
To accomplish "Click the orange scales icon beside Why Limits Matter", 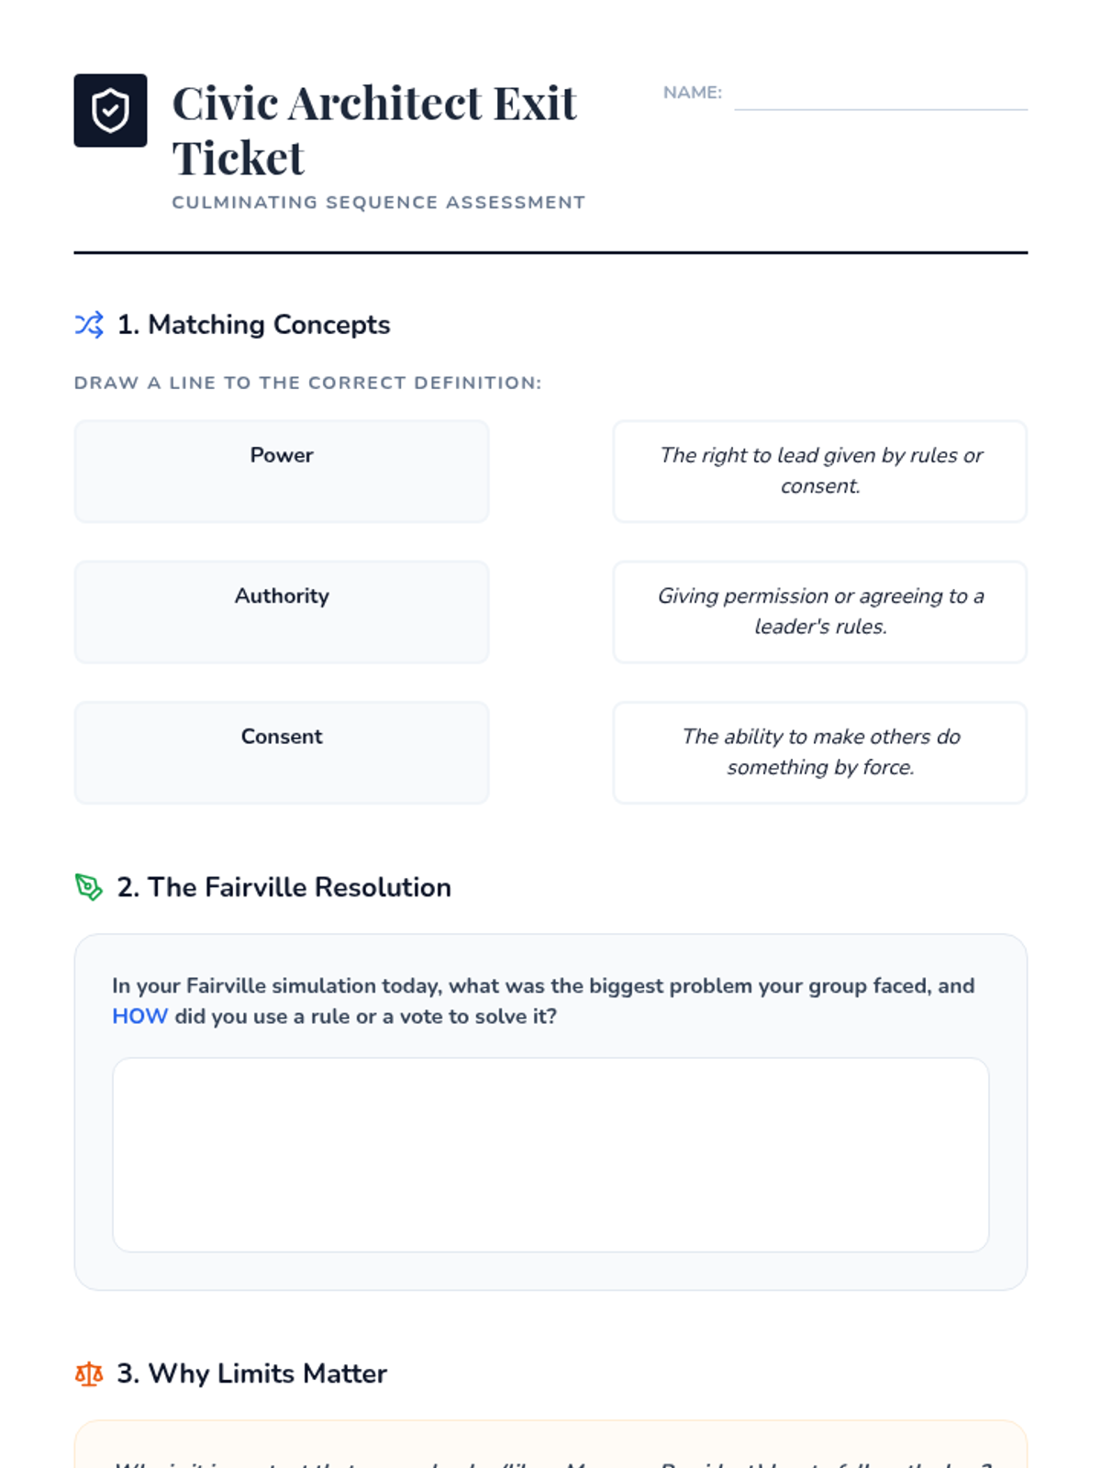I will point(89,1373).
